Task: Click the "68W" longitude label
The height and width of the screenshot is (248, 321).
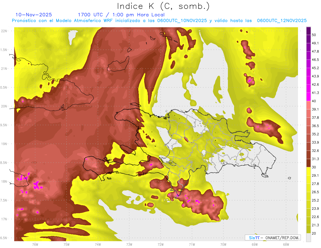Action: pos(286,245)
